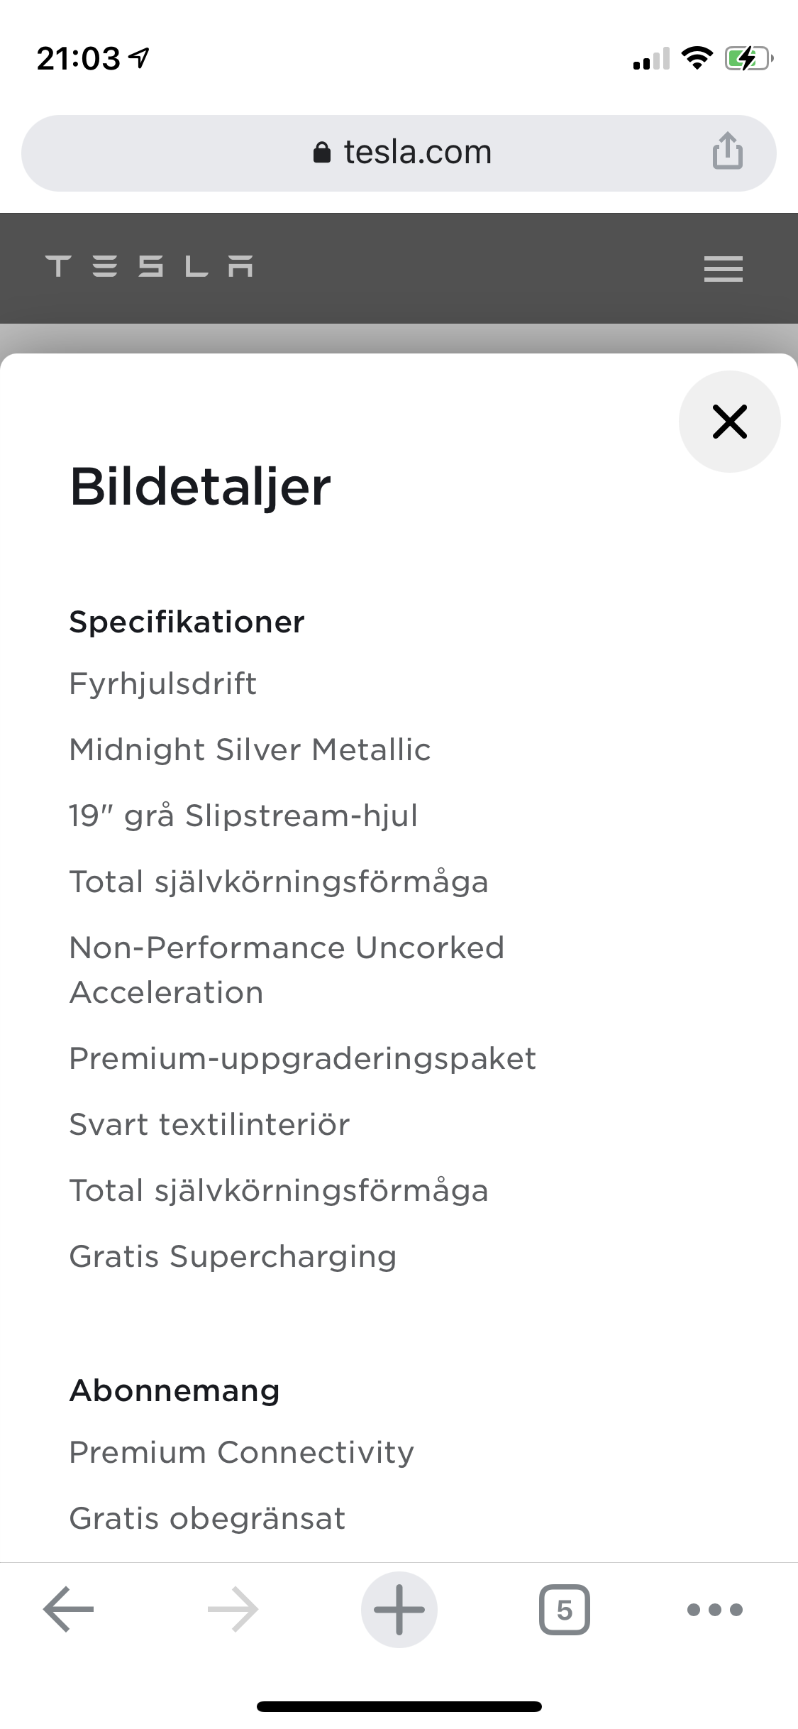798x1729 pixels.
Task: Tap the battery icon in status bar
Action: [x=747, y=59]
